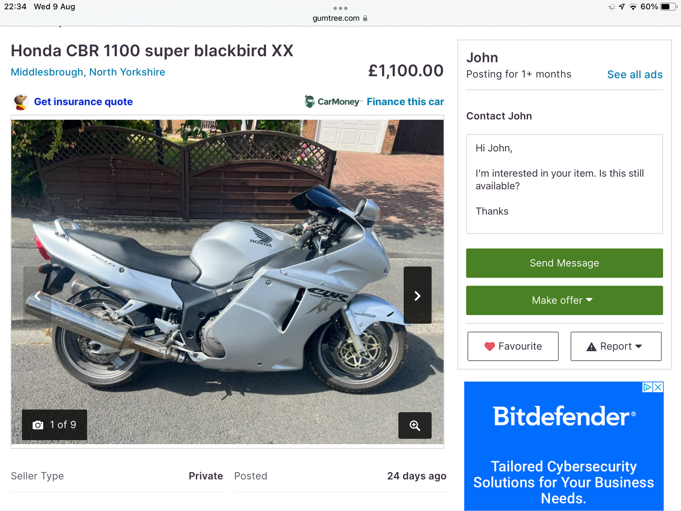Image resolution: width=681 pixels, height=511 pixels.
Task: Edit the message text box
Action: (x=564, y=184)
